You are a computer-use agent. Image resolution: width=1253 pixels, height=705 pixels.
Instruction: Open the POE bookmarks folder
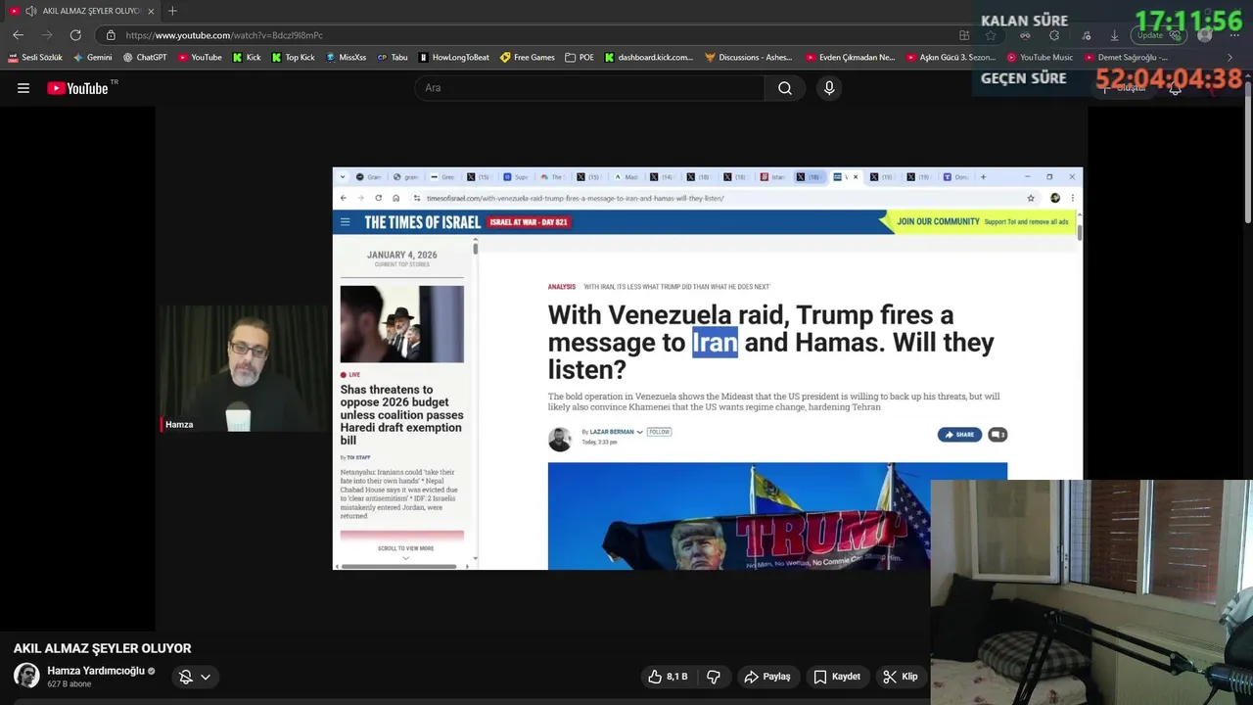click(x=580, y=58)
